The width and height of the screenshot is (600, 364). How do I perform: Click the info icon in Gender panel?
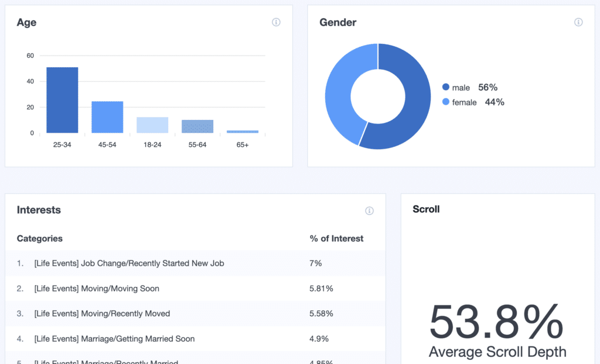(578, 22)
